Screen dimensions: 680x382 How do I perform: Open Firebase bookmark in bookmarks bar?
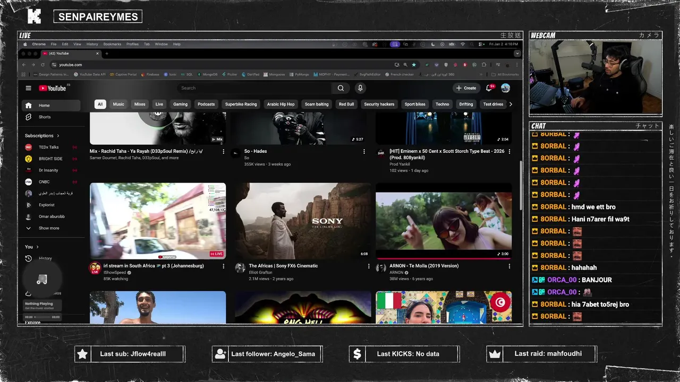point(150,74)
